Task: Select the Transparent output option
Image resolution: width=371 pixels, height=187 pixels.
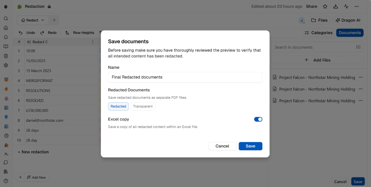Action: 143,106
